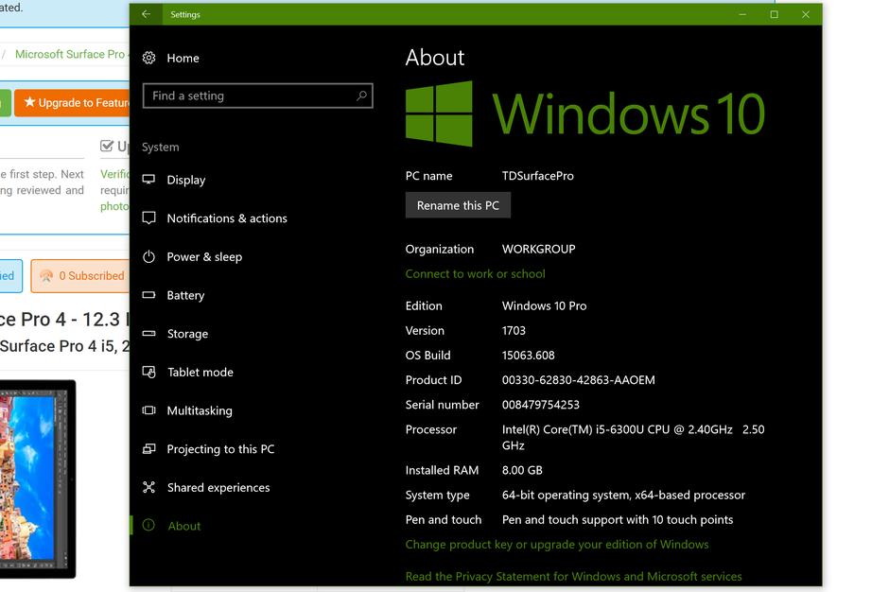Click the Battery icon in sidebar
889x592 pixels.
point(148,295)
